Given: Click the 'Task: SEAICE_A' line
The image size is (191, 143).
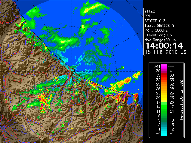Looking at the screenshot, I should [159, 26].
